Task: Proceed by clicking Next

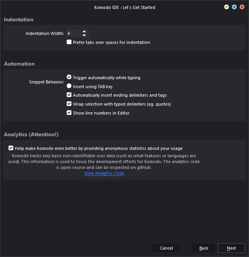Action: pyautogui.click(x=231, y=248)
